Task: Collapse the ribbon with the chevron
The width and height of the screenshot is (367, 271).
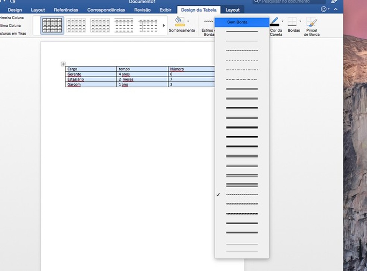Action: (x=336, y=9)
